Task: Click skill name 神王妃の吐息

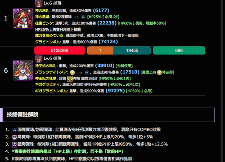Action: tap(46, 79)
